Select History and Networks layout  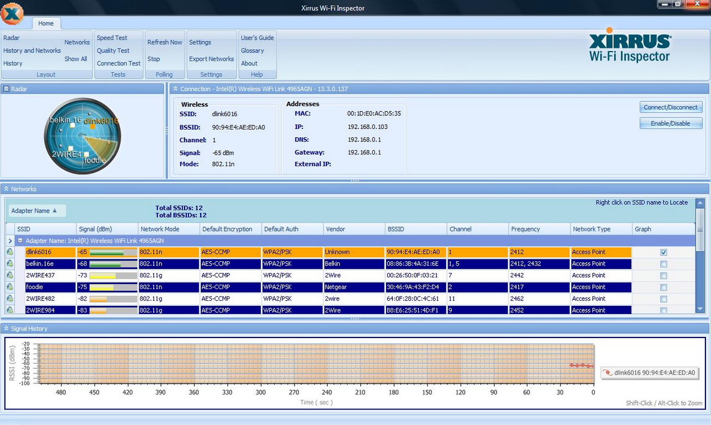click(x=32, y=51)
